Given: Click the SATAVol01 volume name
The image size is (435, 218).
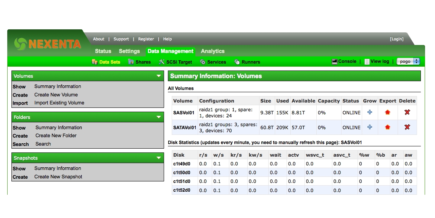Looking at the screenshot, I should 185,128.
